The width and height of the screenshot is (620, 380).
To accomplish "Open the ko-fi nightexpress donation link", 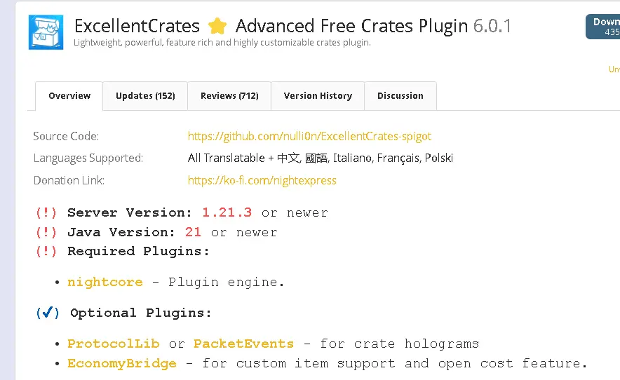I will click(262, 181).
